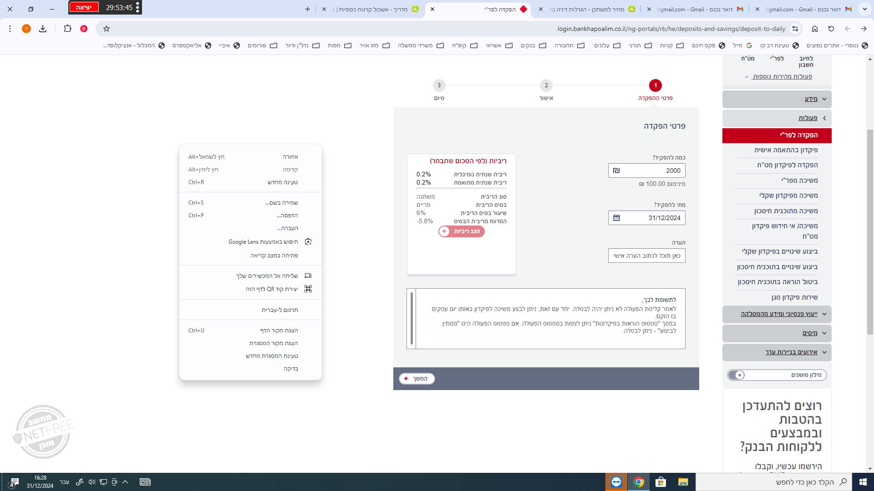
Task: Expand פעולות מהירות נוספות dropdown
Action: point(782,76)
